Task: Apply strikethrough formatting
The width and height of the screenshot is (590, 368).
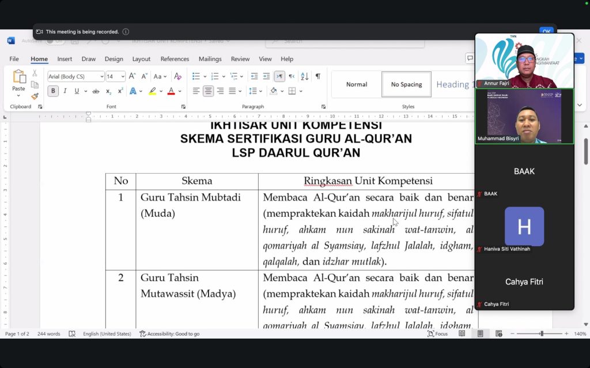Action: 96,91
